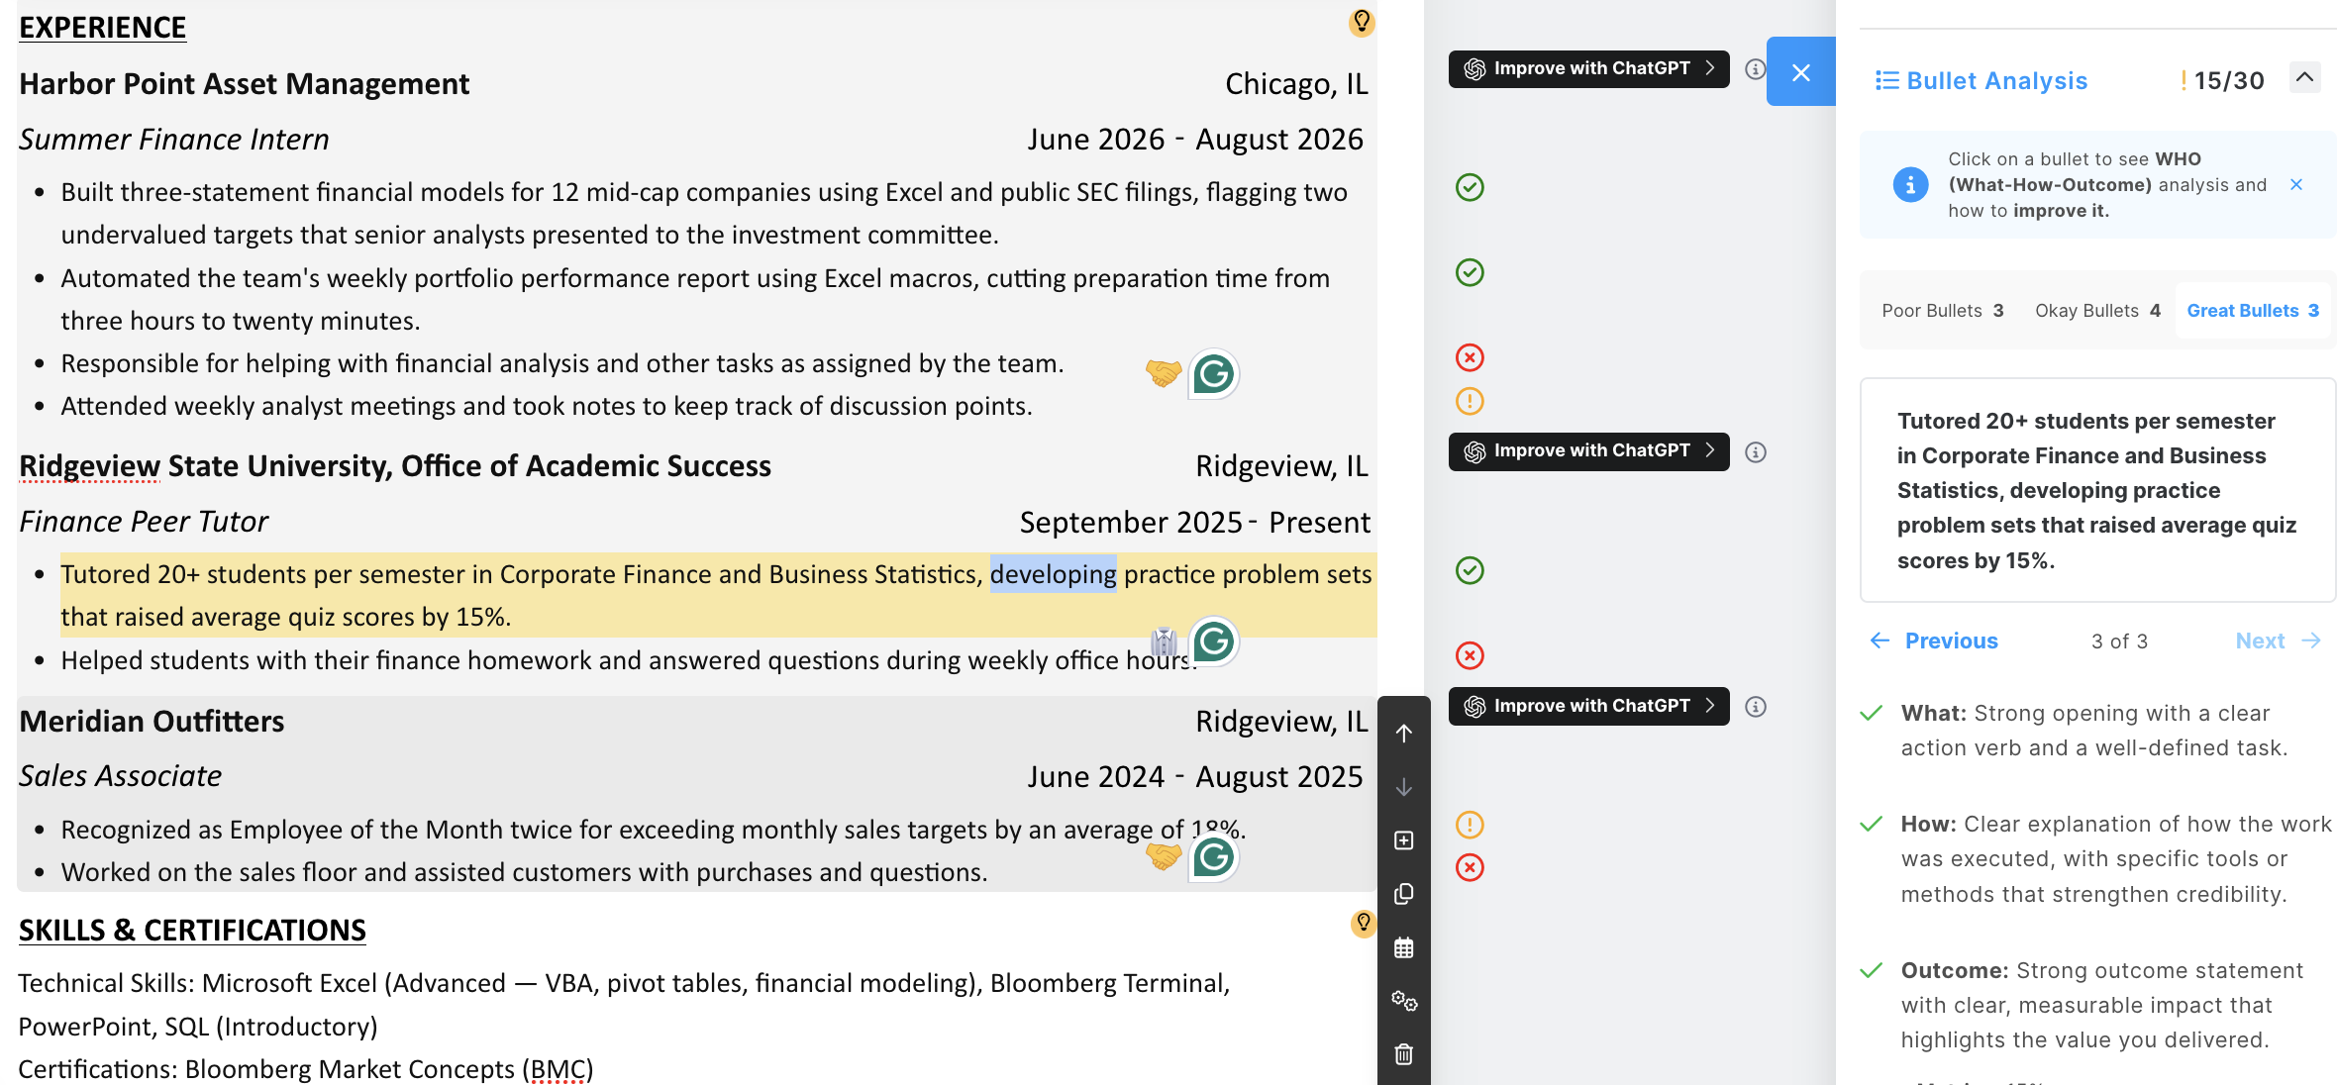The width and height of the screenshot is (2337, 1085).
Task: Collapse the Bullet Analysis panel chevron
Action: click(x=2304, y=77)
